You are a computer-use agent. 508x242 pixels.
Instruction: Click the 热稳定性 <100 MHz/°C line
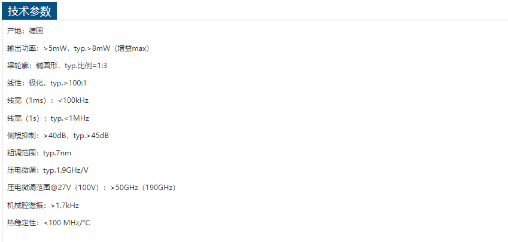click(x=48, y=223)
